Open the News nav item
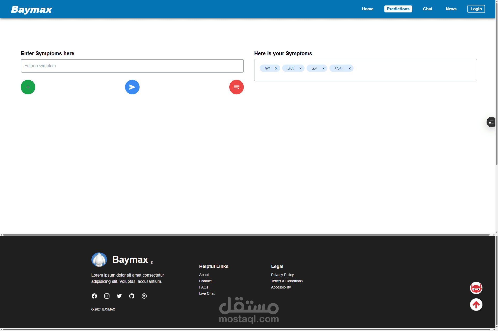 [x=451, y=9]
